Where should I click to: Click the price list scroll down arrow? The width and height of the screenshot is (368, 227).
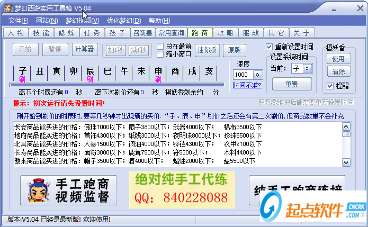pos(346,162)
